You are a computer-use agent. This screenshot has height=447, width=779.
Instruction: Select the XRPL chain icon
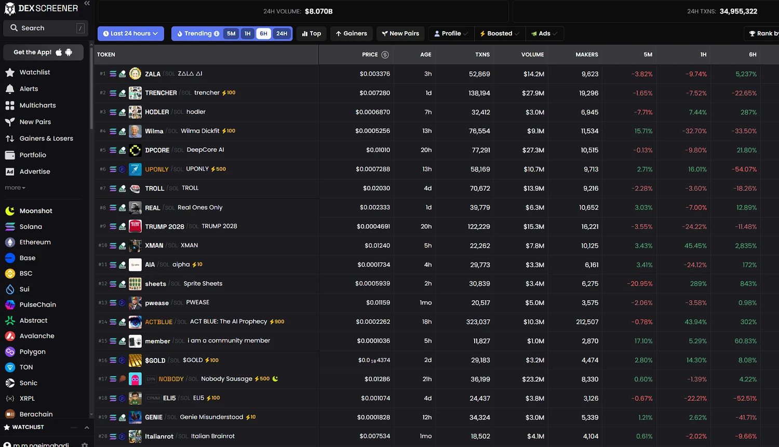[10, 399]
